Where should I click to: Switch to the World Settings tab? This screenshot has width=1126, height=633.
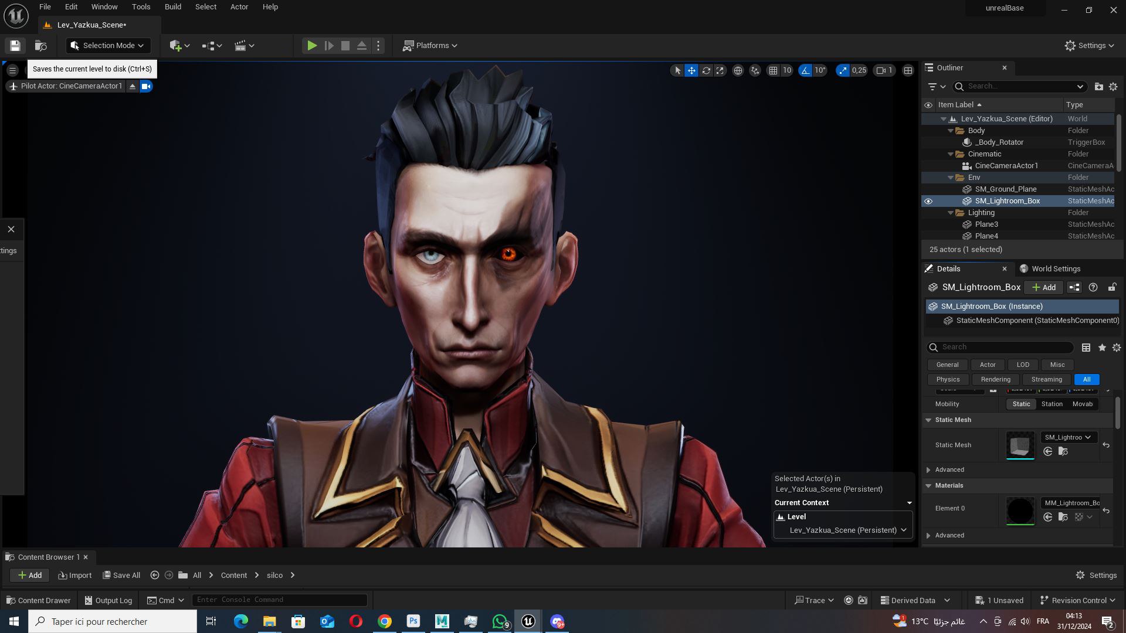pyautogui.click(x=1056, y=268)
